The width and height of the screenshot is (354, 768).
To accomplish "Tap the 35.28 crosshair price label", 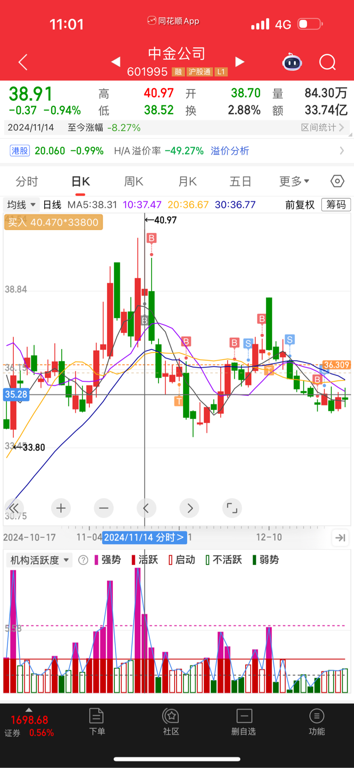I will (x=16, y=394).
